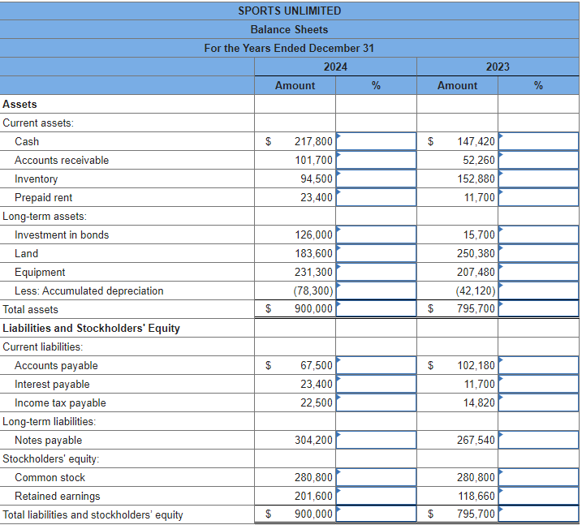Select 2024 percent field for Income tax payable

coord(376,402)
